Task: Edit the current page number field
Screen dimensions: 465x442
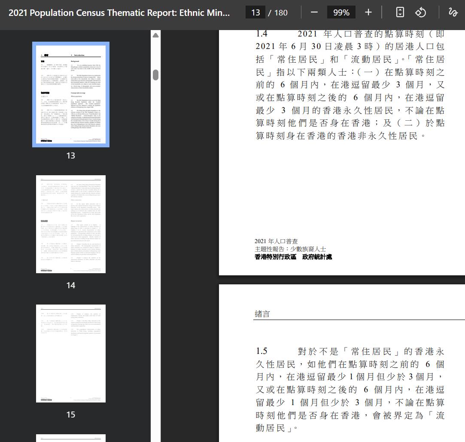Action: [255, 12]
